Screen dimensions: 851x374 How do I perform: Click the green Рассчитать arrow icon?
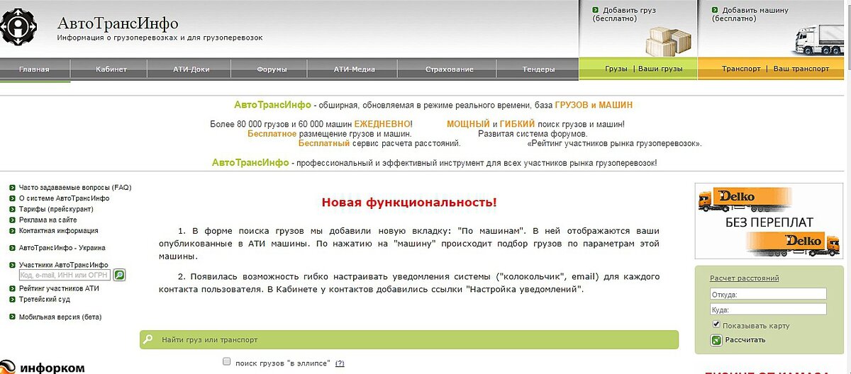(x=716, y=340)
